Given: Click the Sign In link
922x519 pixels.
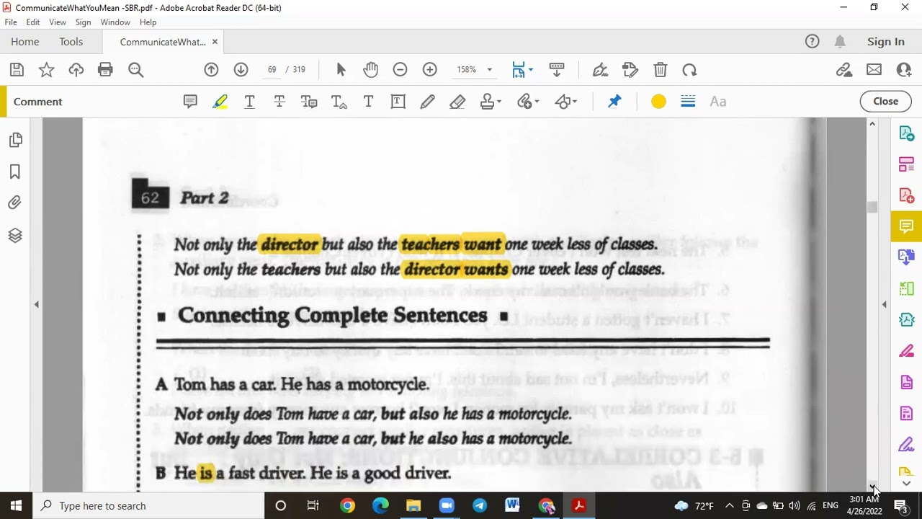Looking at the screenshot, I should point(886,42).
